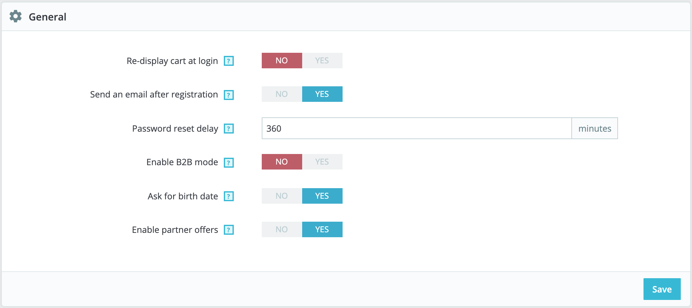Viewport: 692px width, 308px height.
Task: Select the General section header
Action: click(47, 17)
